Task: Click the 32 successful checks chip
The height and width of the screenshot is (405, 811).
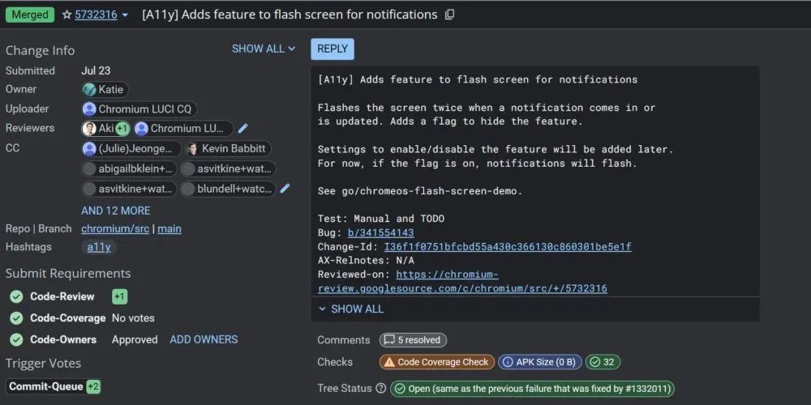Action: pos(603,362)
